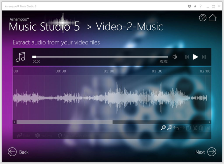
Task: Click the 00:00 elapsed time text
Action: click(36, 62)
